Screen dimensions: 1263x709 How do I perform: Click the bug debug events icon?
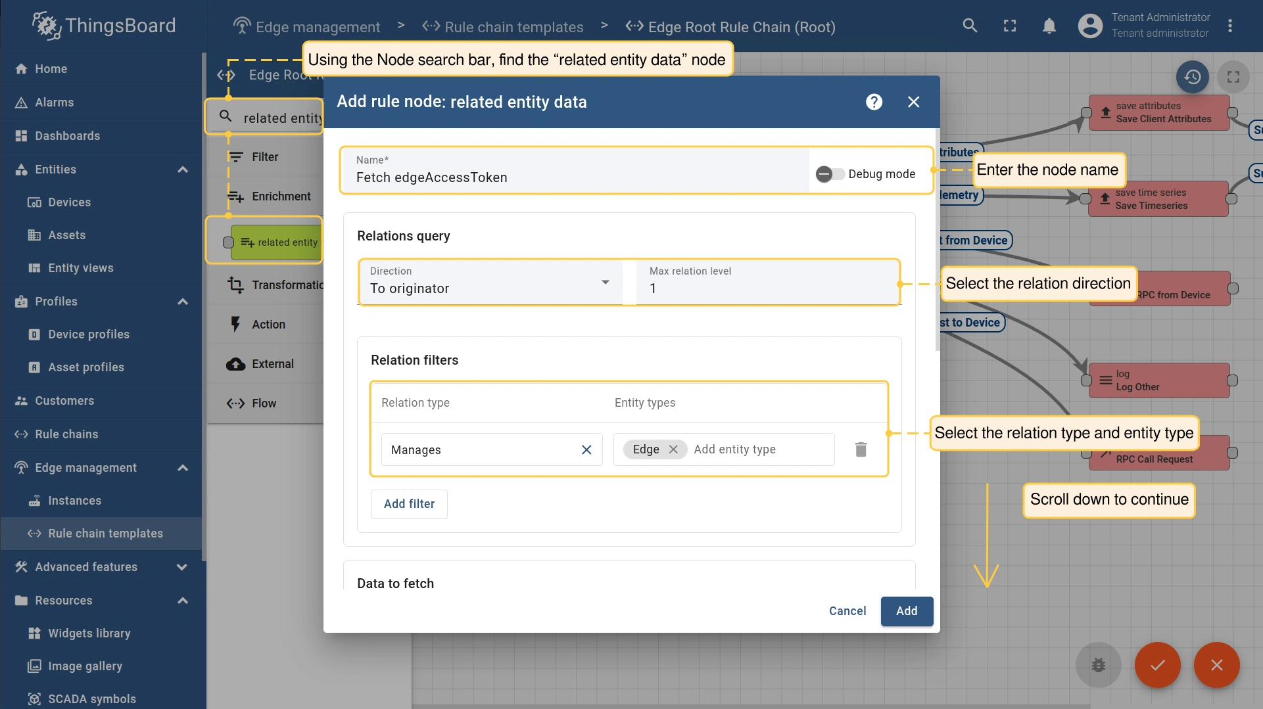tap(1098, 665)
